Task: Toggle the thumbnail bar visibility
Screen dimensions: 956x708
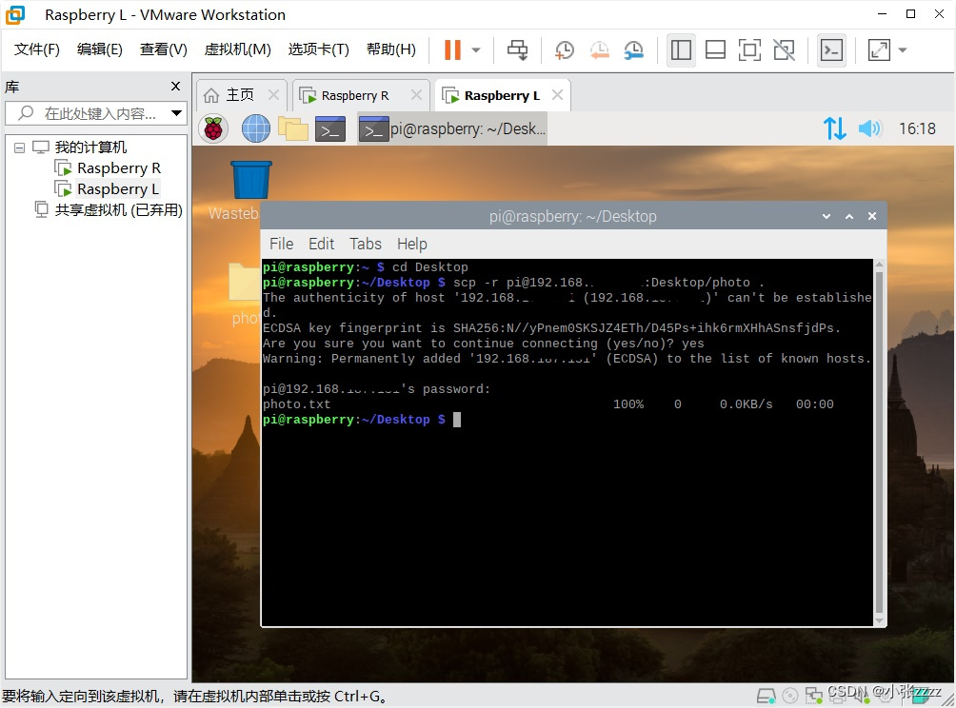Action: click(714, 49)
